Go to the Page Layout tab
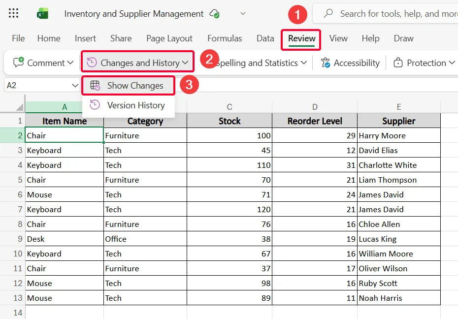Image resolution: width=458 pixels, height=319 pixels. [169, 38]
